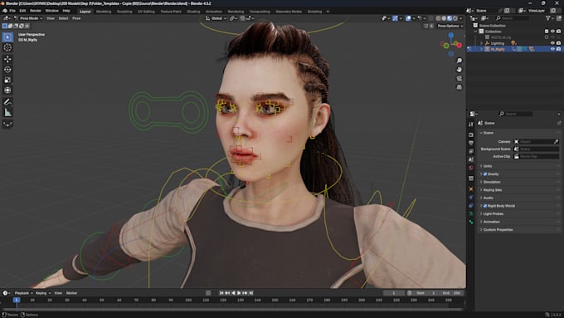Open the Pose Mode dropdown
Image resolution: width=564 pixels, height=318 pixels.
click(x=28, y=18)
